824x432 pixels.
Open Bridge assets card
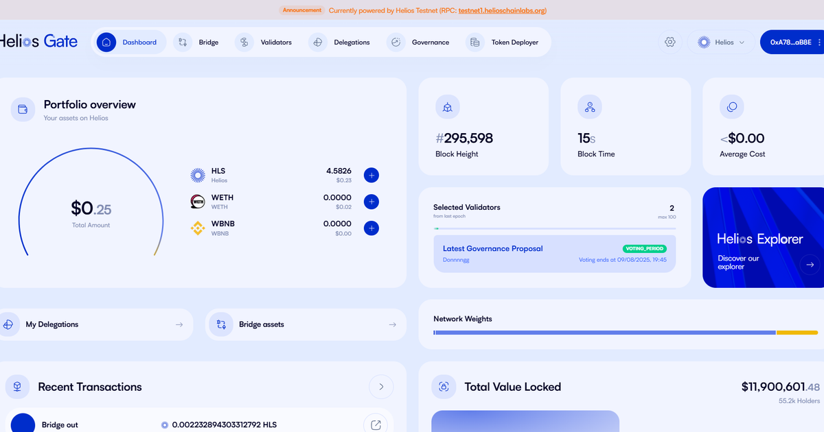coord(306,324)
